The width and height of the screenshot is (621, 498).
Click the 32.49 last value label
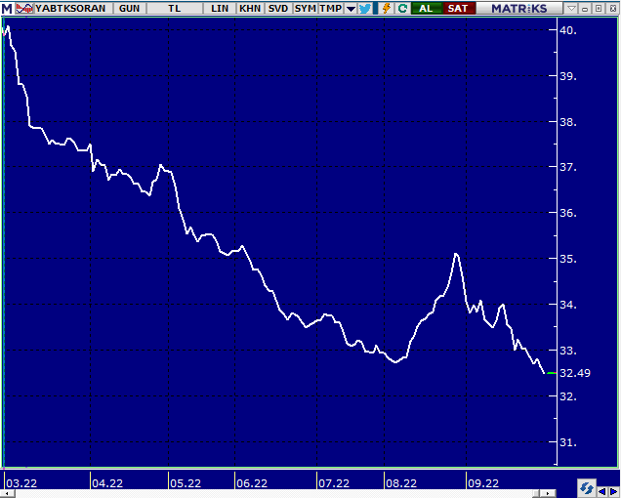coord(575,373)
